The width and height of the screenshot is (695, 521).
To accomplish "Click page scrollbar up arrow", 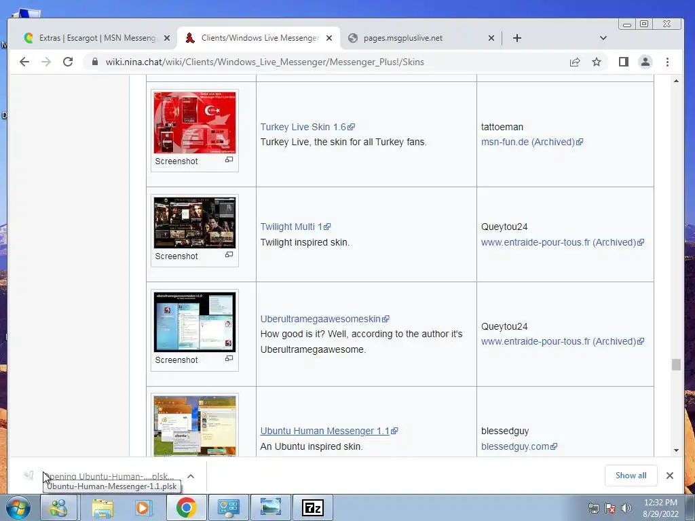I will click(676, 81).
